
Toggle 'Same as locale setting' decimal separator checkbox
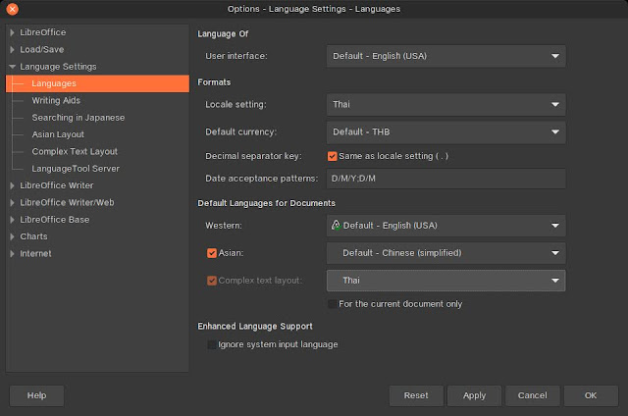332,156
